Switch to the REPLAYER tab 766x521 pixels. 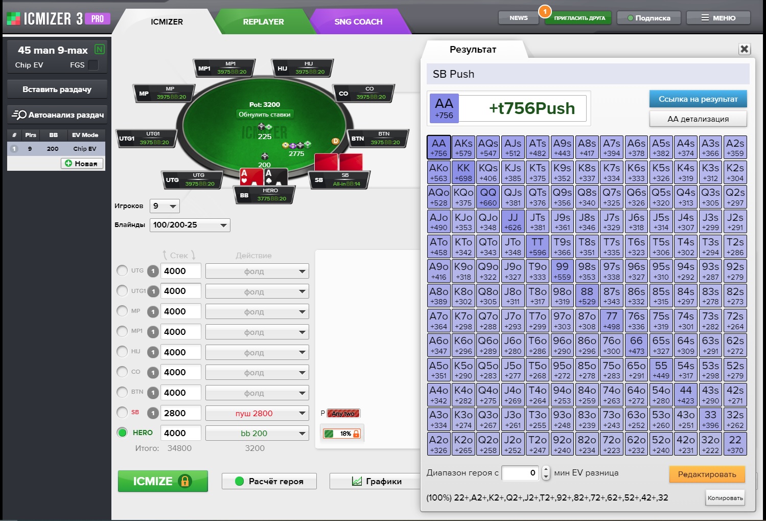click(x=263, y=21)
